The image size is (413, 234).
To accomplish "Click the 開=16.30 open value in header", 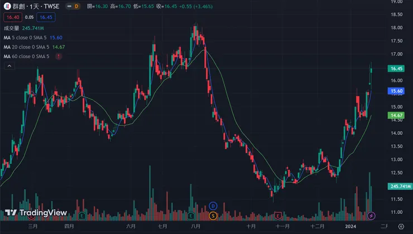I will pyautogui.click(x=98, y=6).
